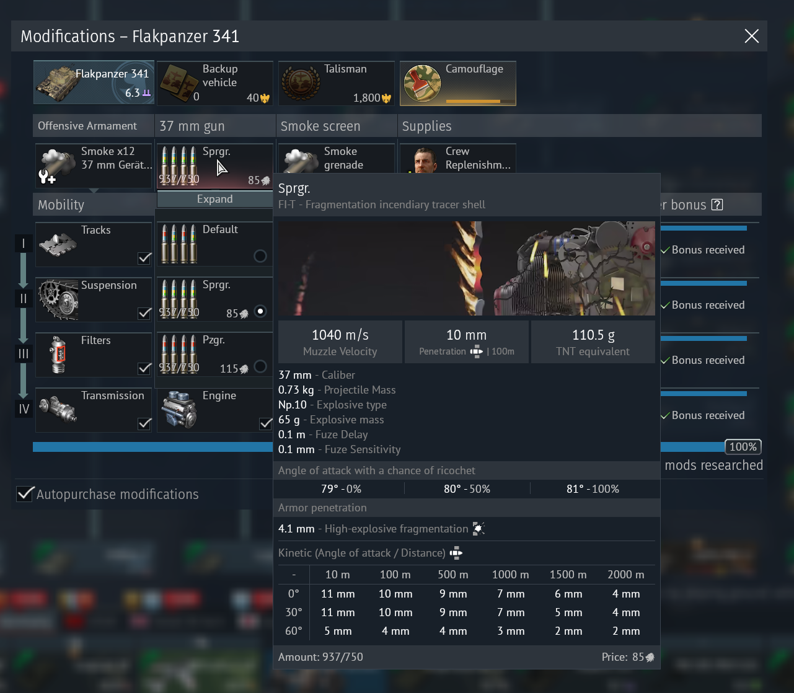The image size is (794, 693).
Task: Click the '80° - 50%' ricochet value
Action: point(467,489)
